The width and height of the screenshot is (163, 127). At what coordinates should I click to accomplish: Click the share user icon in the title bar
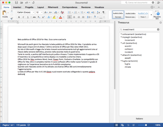click(158, 3)
